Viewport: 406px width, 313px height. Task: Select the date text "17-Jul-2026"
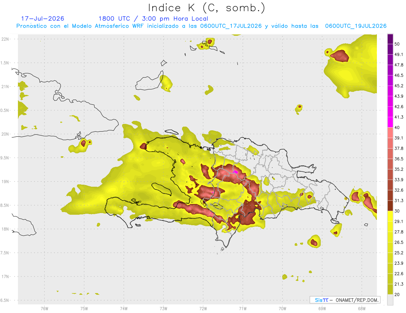[x=43, y=19]
